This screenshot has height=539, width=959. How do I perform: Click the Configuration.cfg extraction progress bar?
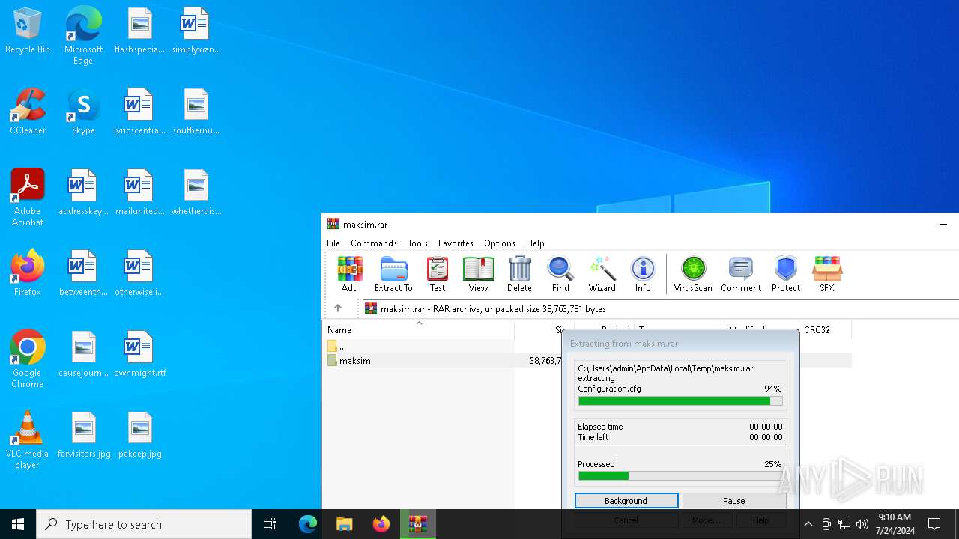click(680, 401)
